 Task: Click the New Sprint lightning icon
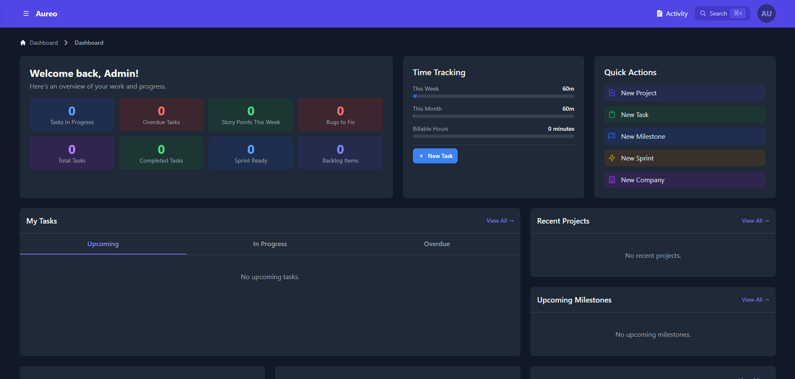click(612, 158)
